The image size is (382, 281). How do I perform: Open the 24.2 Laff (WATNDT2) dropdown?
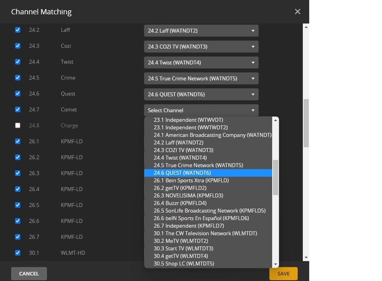point(201,31)
